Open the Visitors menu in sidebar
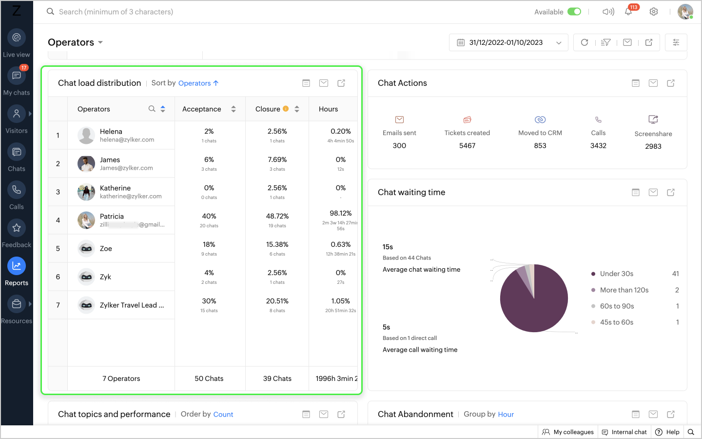This screenshot has height=439, width=702. (x=17, y=114)
